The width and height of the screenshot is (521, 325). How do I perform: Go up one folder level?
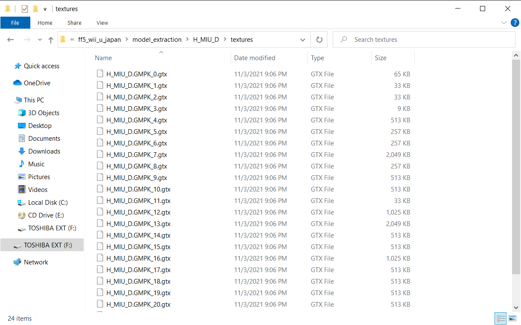51,40
